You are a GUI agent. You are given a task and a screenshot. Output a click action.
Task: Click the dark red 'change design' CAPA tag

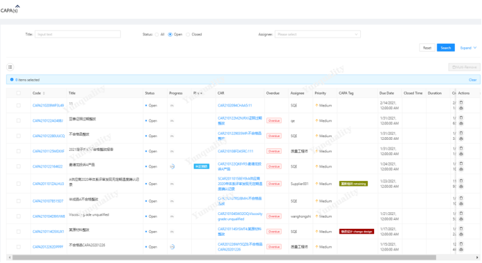tap(357, 232)
